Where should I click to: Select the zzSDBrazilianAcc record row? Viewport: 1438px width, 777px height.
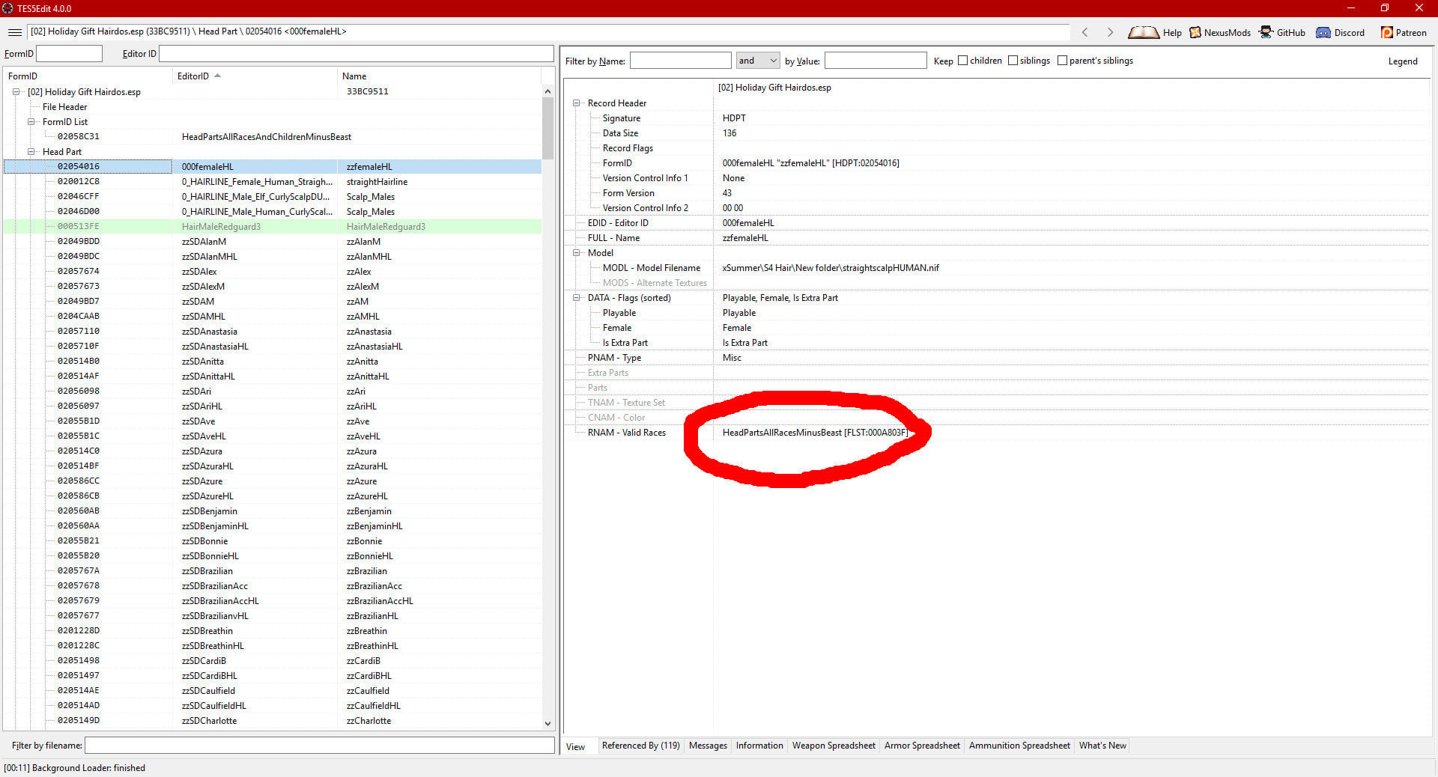273,586
